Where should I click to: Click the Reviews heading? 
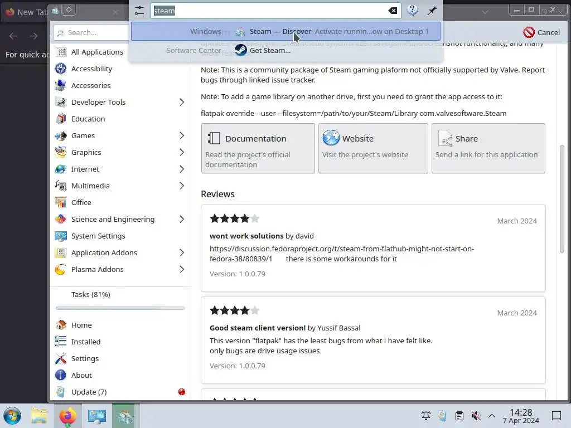(x=218, y=194)
